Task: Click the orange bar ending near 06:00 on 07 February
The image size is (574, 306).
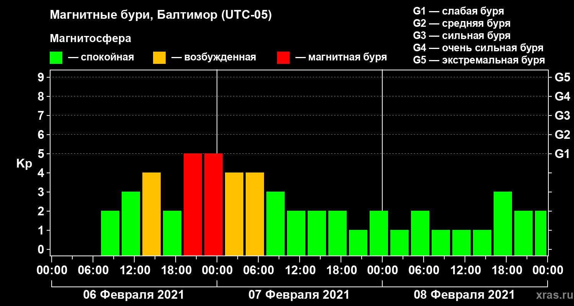Action: point(255,214)
